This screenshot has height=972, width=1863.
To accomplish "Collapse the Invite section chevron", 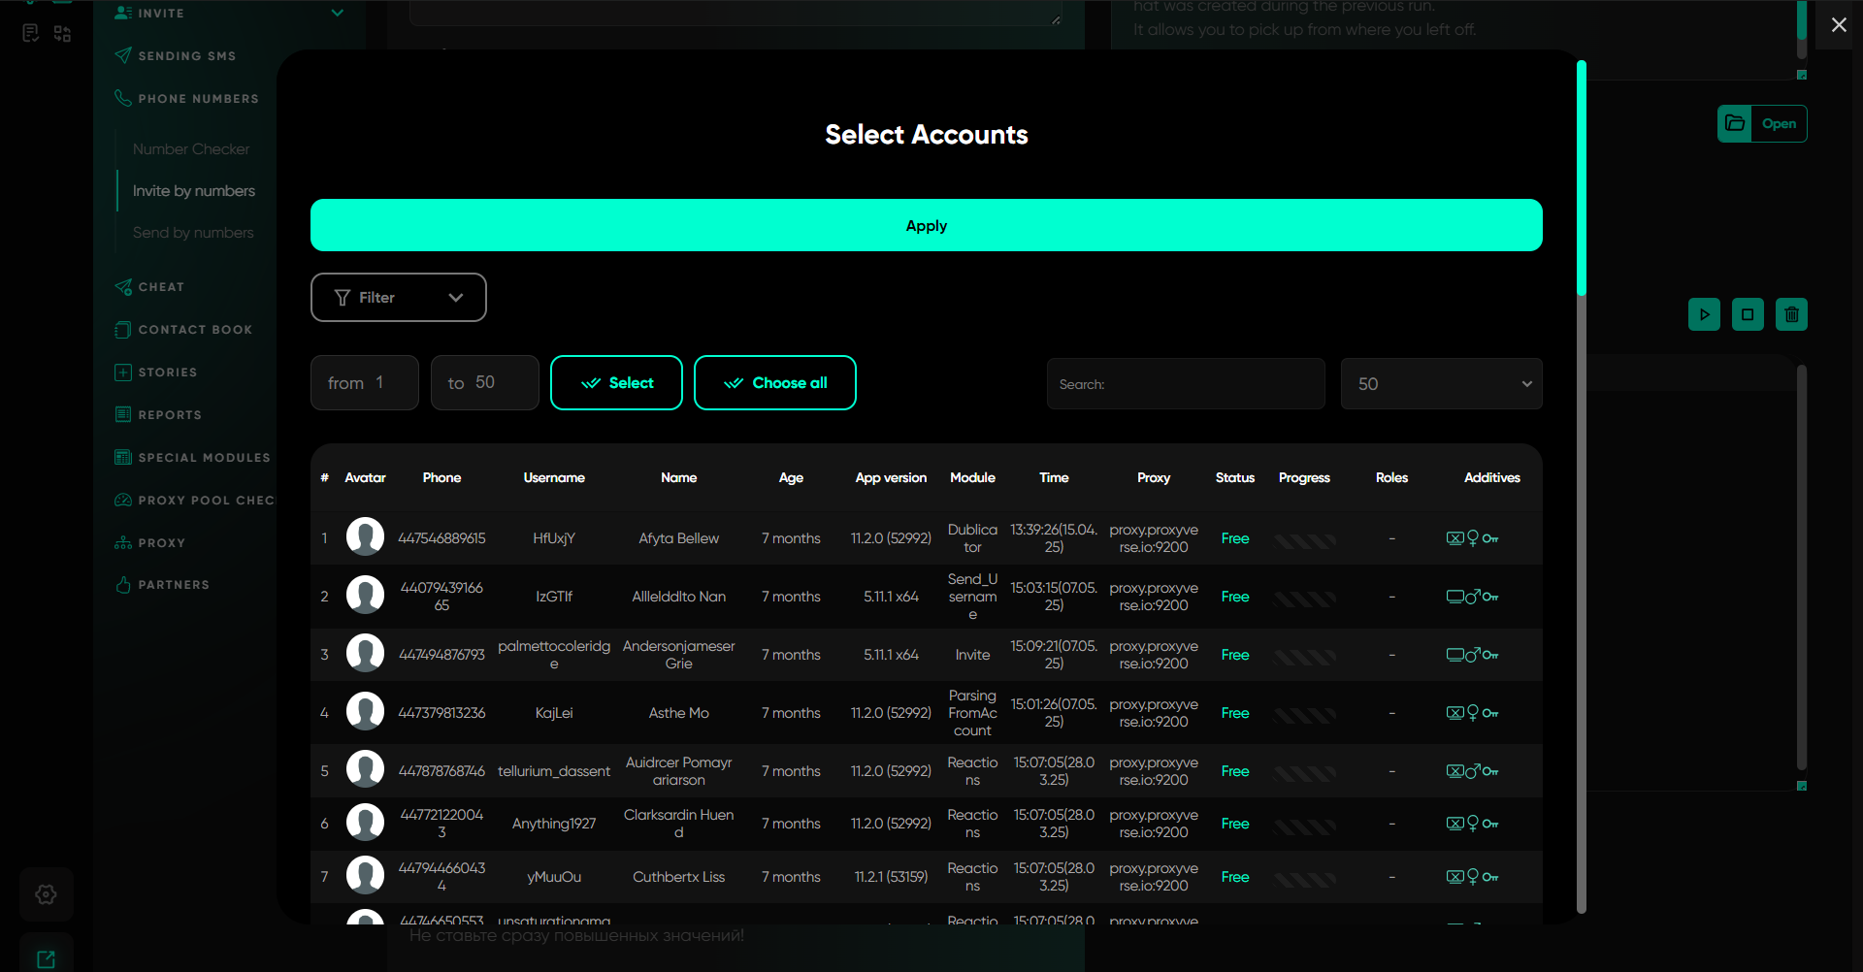I will tap(338, 14).
